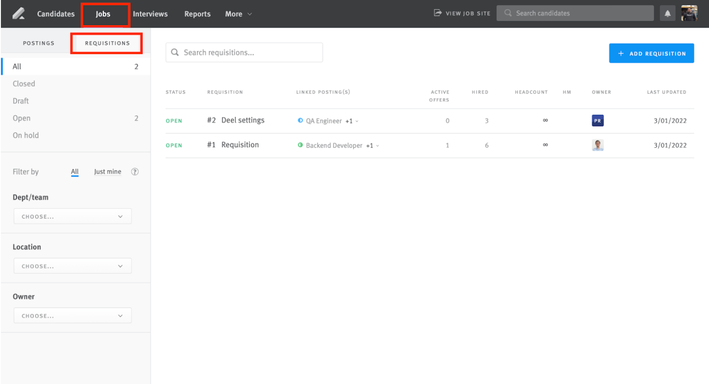The width and height of the screenshot is (709, 384).
Task: Click the Active Offers column header
Action: [x=439, y=96]
